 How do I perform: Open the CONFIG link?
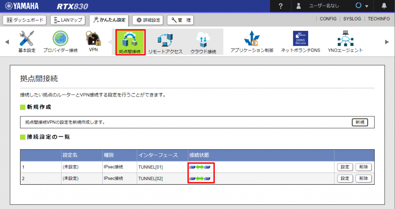coord(328,19)
